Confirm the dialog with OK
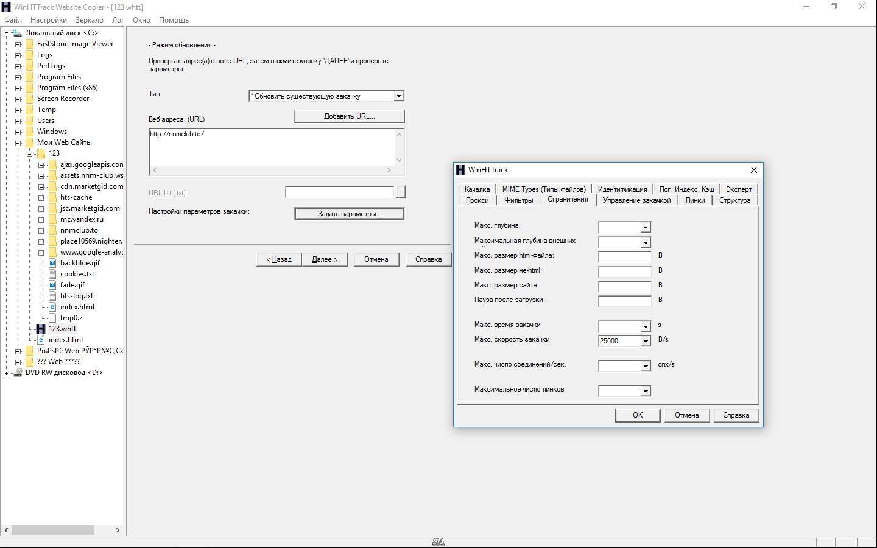 [x=638, y=415]
